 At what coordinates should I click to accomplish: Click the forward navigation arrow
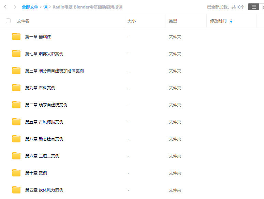coord(15,7)
